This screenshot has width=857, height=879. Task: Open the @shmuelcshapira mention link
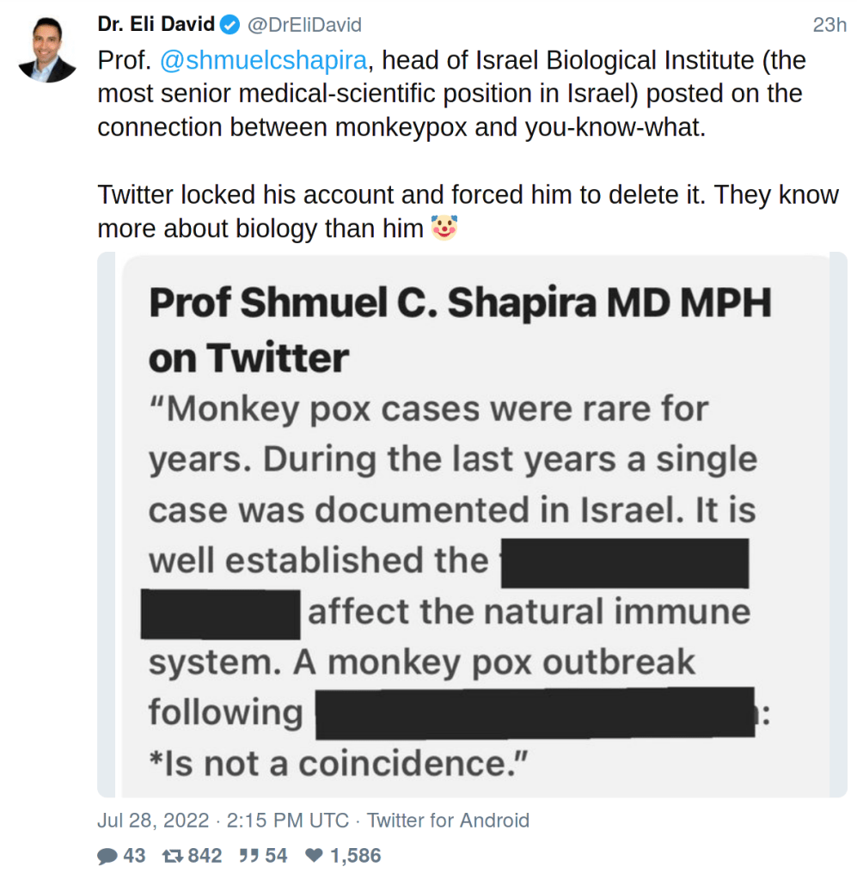(265, 61)
